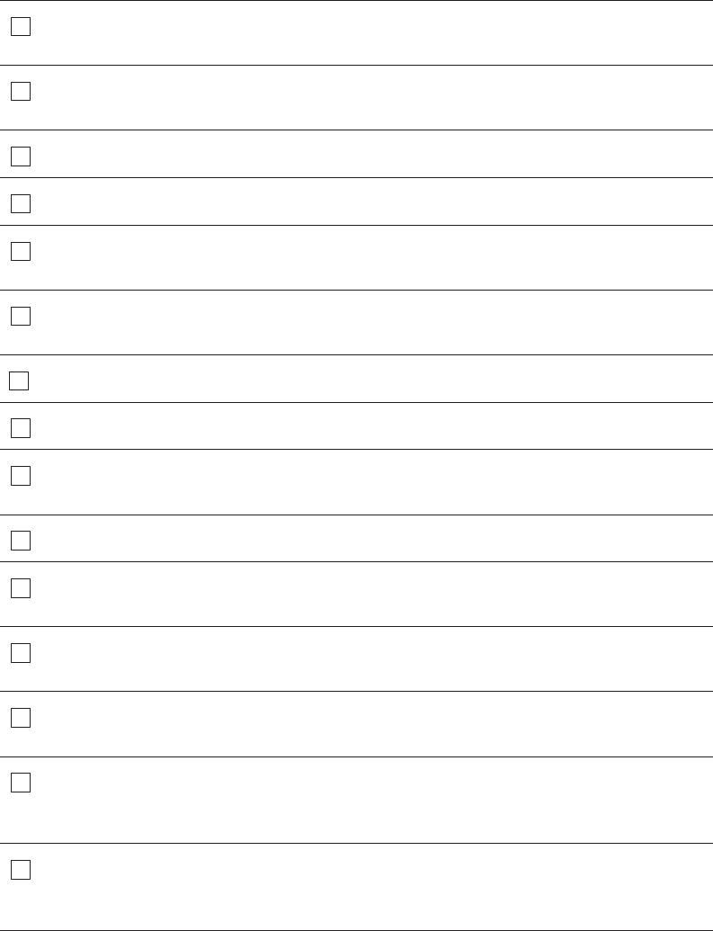
Task: Tick the tenth row's checkbox
Action: click(21, 541)
